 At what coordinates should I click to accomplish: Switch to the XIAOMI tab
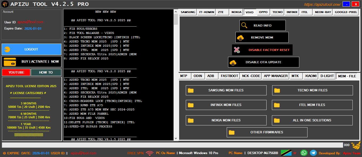click(x=311, y=76)
